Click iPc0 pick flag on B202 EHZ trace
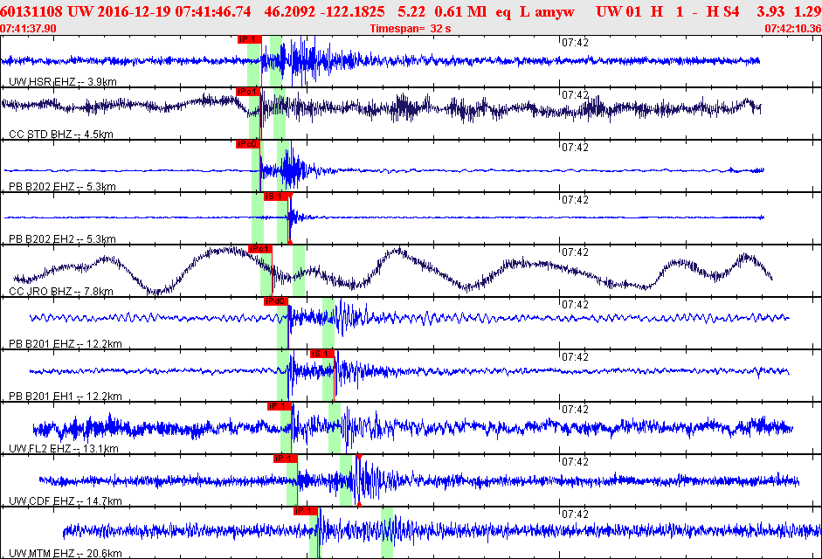Image resolution: width=822 pixels, height=559 pixels. tap(248, 144)
